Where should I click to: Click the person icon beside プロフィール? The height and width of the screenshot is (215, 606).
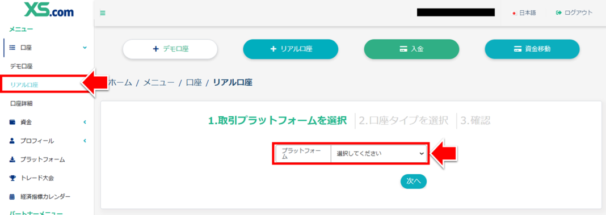(12, 141)
